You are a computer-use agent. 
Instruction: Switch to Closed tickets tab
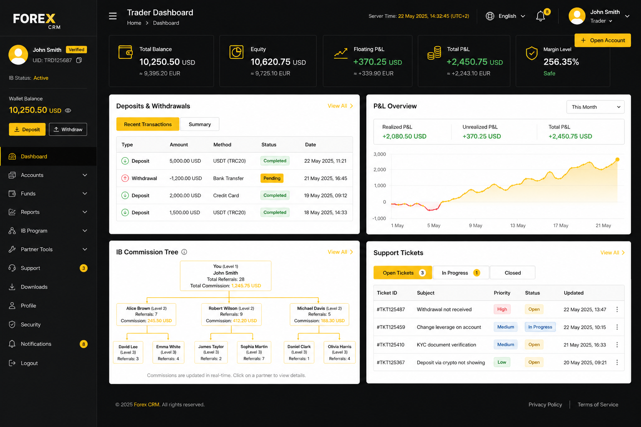[512, 273]
